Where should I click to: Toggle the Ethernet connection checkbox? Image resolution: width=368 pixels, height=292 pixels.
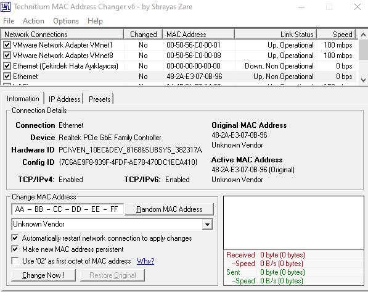pyautogui.click(x=7, y=77)
